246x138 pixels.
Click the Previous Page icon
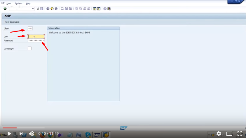(x=80, y=9)
